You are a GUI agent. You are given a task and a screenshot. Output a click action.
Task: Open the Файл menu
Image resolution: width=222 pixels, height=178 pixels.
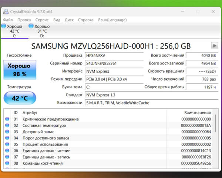pyautogui.click(x=8, y=20)
